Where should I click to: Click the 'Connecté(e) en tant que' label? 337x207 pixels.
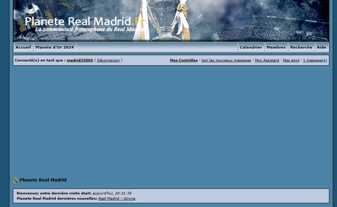[x=40, y=60]
